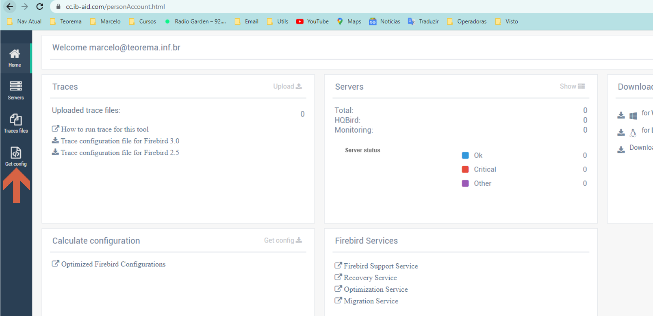The width and height of the screenshot is (653, 316).
Task: Click the 'Total:' label in Servers
Action: (344, 110)
